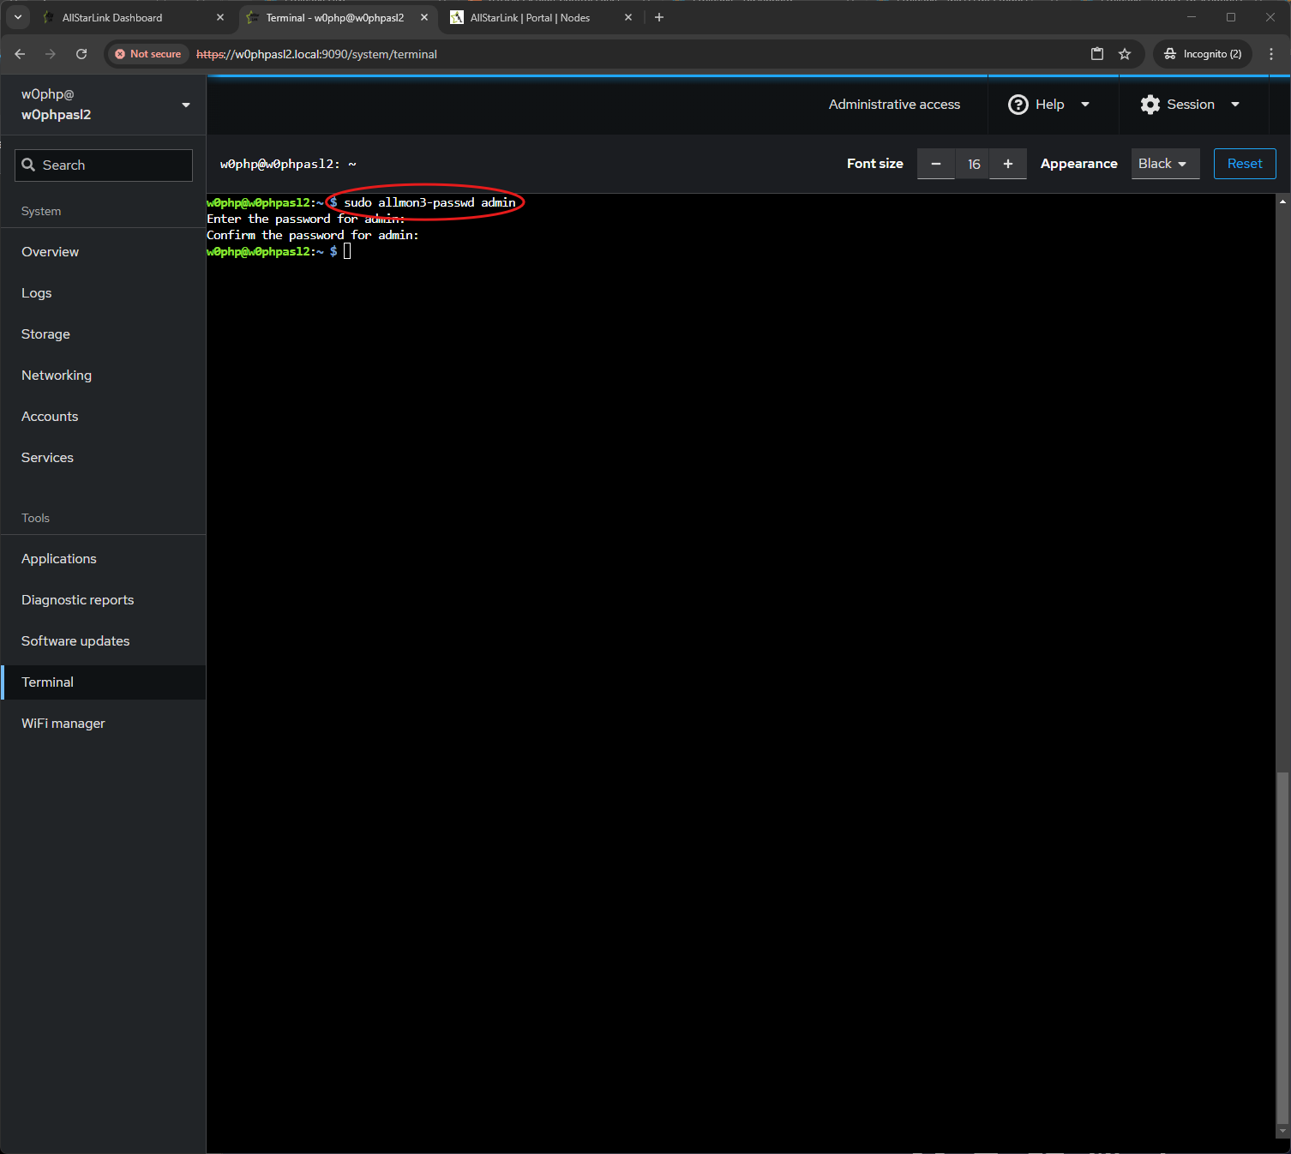The height and width of the screenshot is (1154, 1291).
Task: Close the AllStarLink Dashboard tab
Action: [x=220, y=17]
